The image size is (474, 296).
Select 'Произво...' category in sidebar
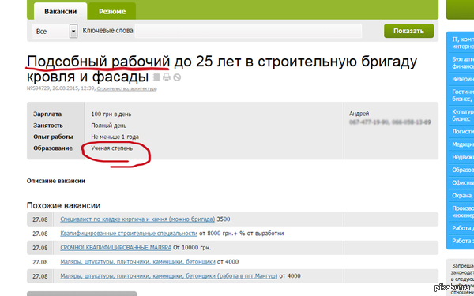462,212
